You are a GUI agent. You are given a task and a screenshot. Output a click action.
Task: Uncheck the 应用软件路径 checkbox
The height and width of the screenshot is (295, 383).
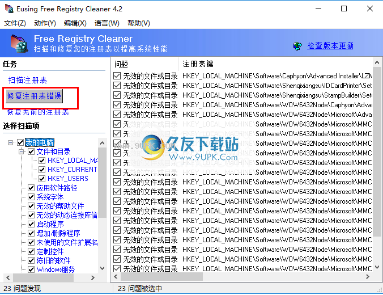(x=31, y=188)
